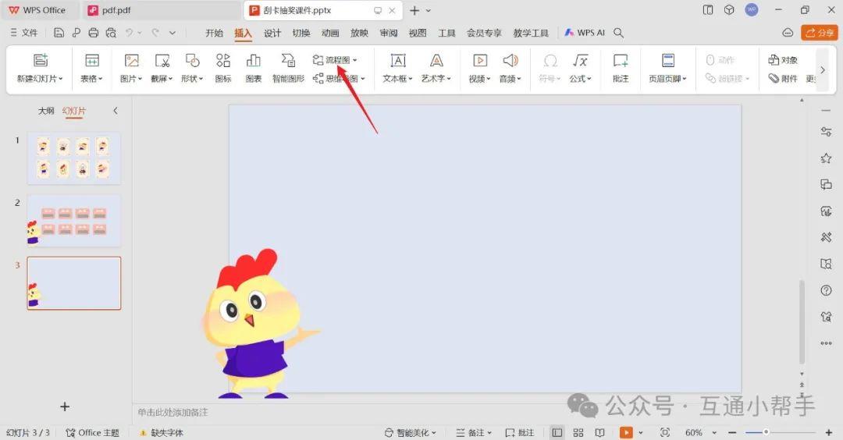Image resolution: width=843 pixels, height=440 pixels.
Task: Click the New Slide (新建幻灯片) icon
Action: pos(41,60)
